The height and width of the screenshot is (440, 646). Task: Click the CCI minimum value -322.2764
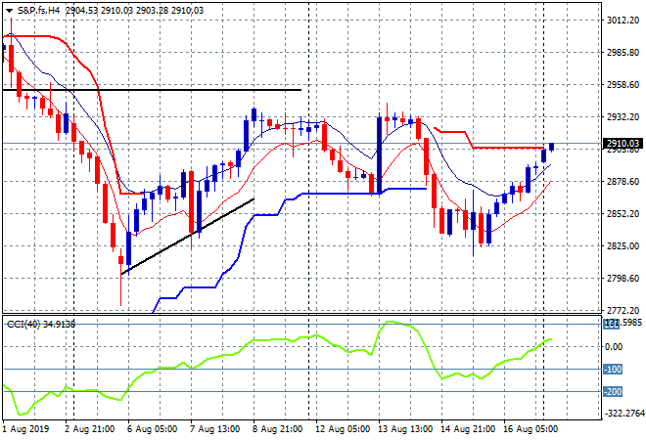pyautogui.click(x=623, y=413)
